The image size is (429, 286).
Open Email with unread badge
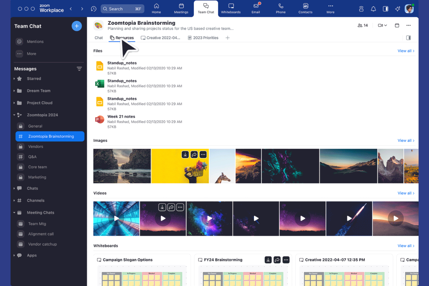(256, 9)
